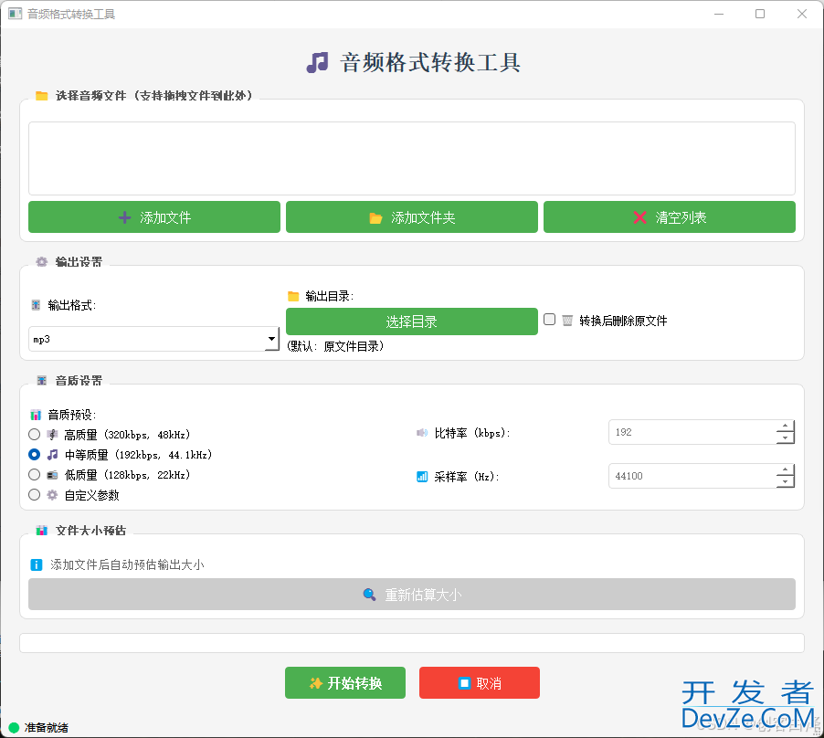
Task: Click the gear icon beside 自定义参数
Action: (52, 495)
